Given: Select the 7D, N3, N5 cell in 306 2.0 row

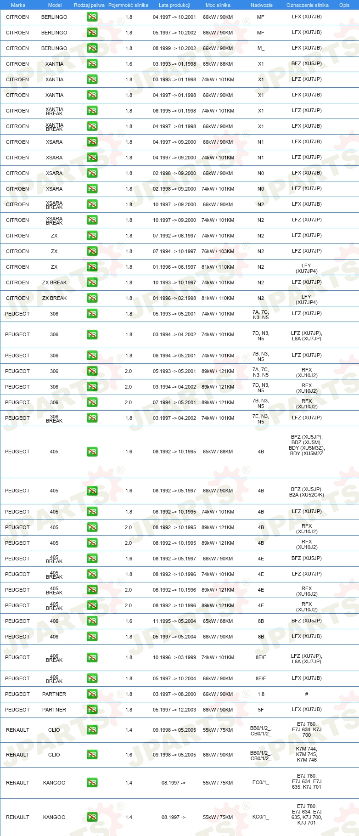Looking at the screenshot, I should click(261, 388).
